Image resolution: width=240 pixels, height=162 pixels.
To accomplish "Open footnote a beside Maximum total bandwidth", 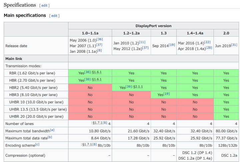I will coord(52,130).
